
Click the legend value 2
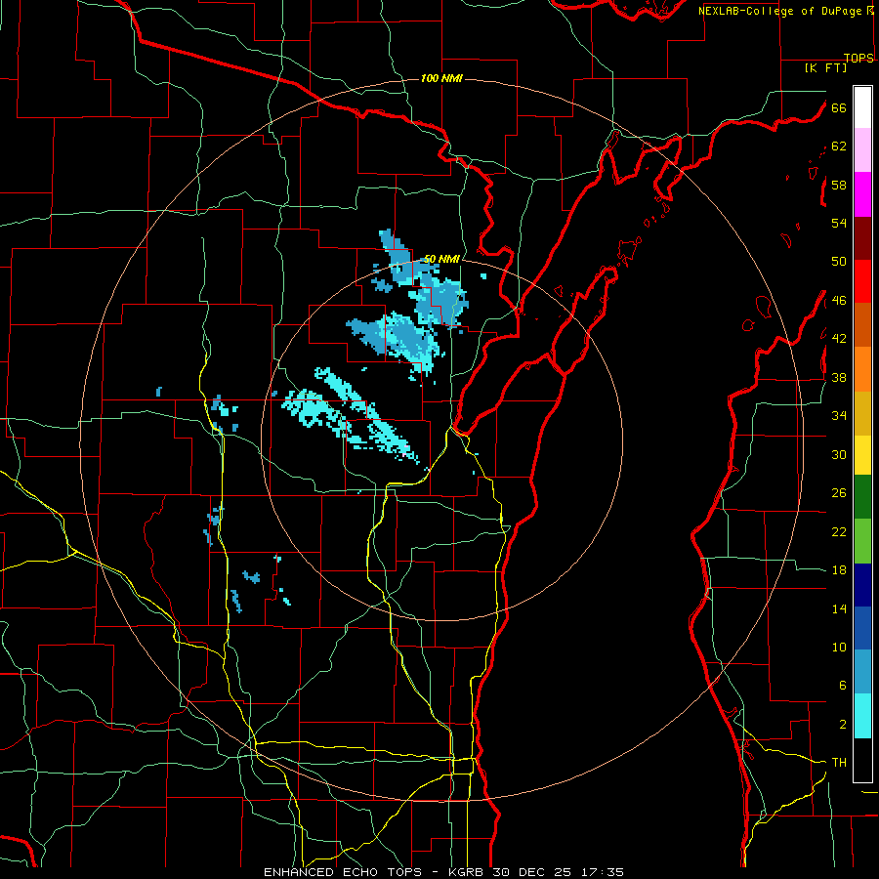pos(842,725)
